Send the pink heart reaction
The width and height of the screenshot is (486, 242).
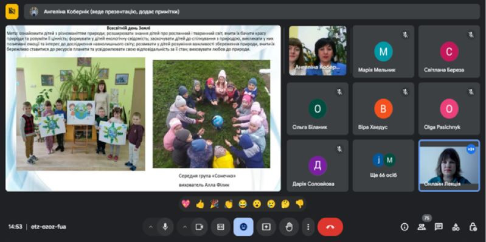pos(186,204)
